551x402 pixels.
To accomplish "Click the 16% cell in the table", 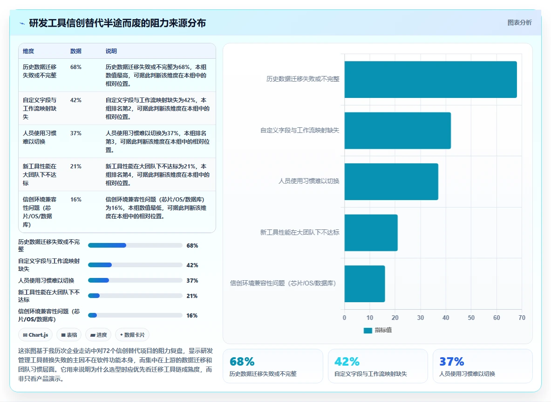I will 76,199.
